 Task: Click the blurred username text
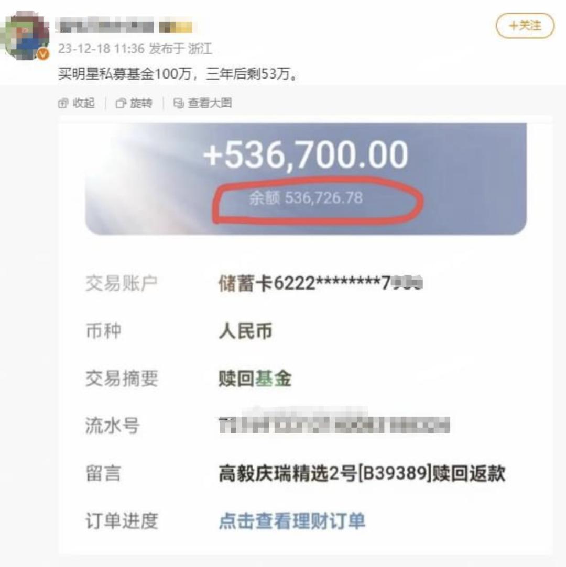click(105, 27)
